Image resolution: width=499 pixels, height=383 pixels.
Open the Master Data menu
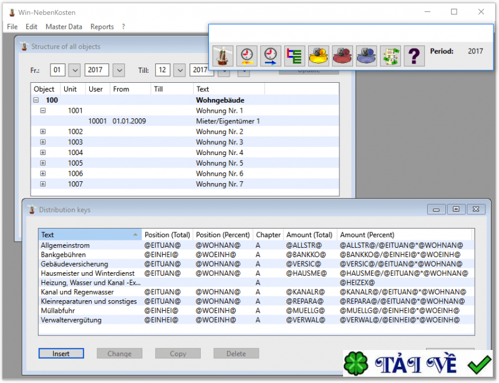tap(64, 27)
